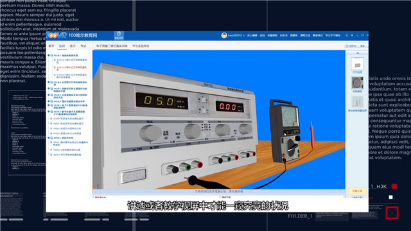Image resolution: width=411 pixels, height=231 pixels.
Task: Select the round dial thumbnail in right panel
Action: (357, 83)
